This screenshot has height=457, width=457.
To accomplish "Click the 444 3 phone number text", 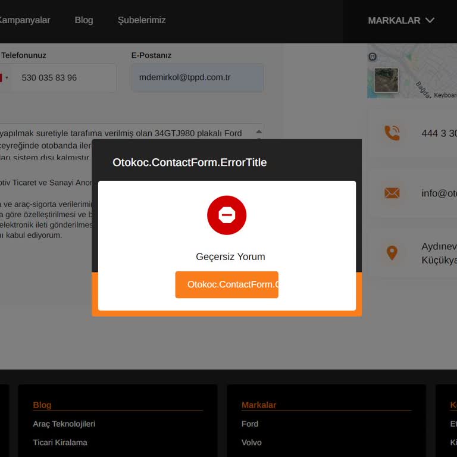I will tap(439, 133).
